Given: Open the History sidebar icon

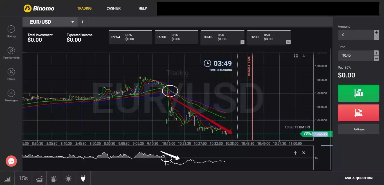Looking at the screenshot, I should coord(11,32).
